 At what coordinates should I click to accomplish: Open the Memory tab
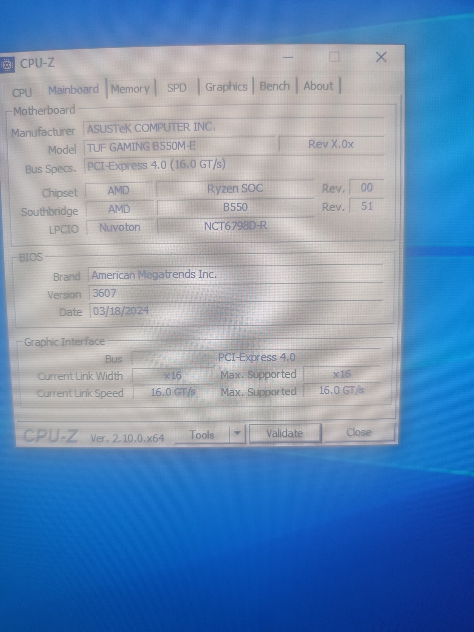click(130, 89)
